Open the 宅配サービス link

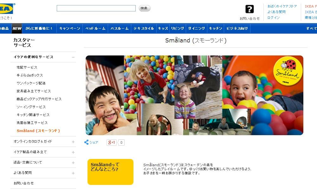(27, 67)
